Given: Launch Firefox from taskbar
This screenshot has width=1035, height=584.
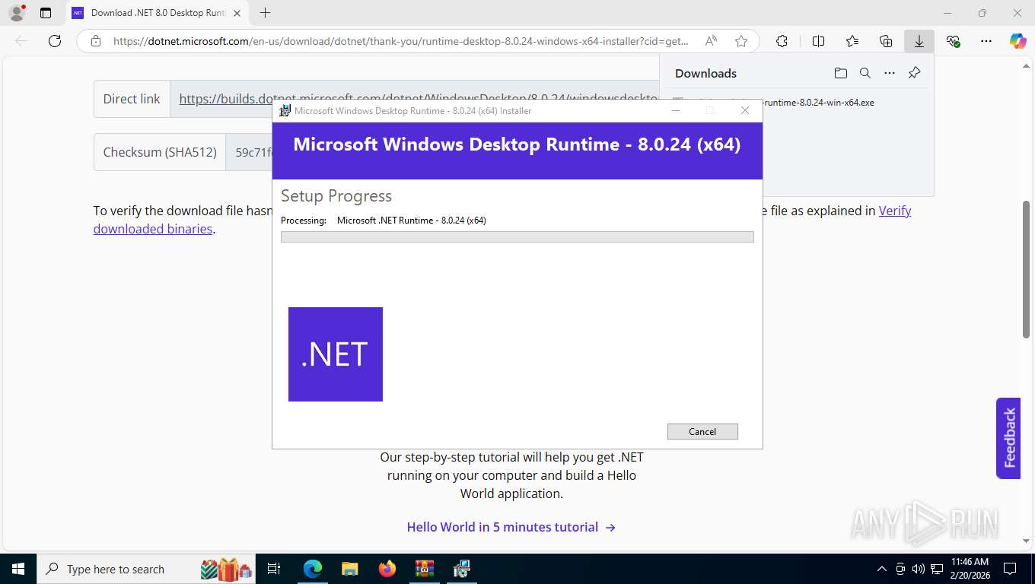Looking at the screenshot, I should (387, 569).
